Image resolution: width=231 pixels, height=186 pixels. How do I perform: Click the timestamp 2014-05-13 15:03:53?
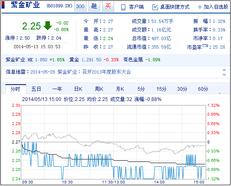point(37,47)
